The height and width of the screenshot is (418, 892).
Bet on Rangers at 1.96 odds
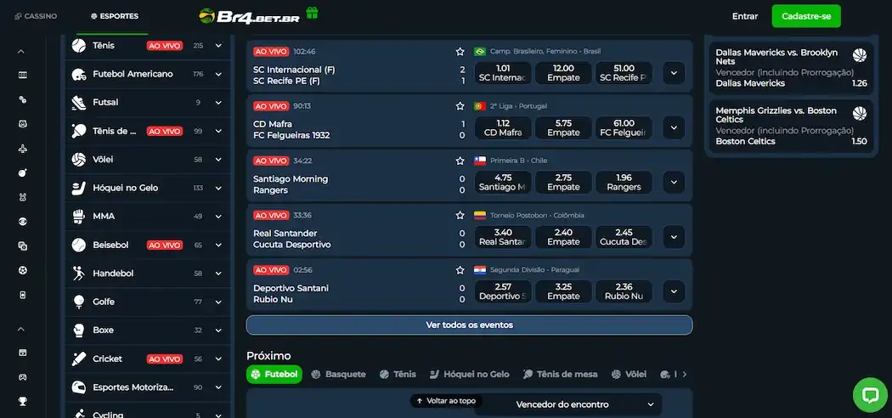tap(624, 183)
